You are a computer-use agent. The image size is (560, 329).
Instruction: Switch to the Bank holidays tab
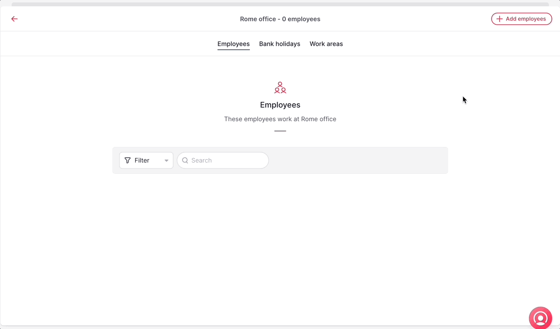coord(280,44)
